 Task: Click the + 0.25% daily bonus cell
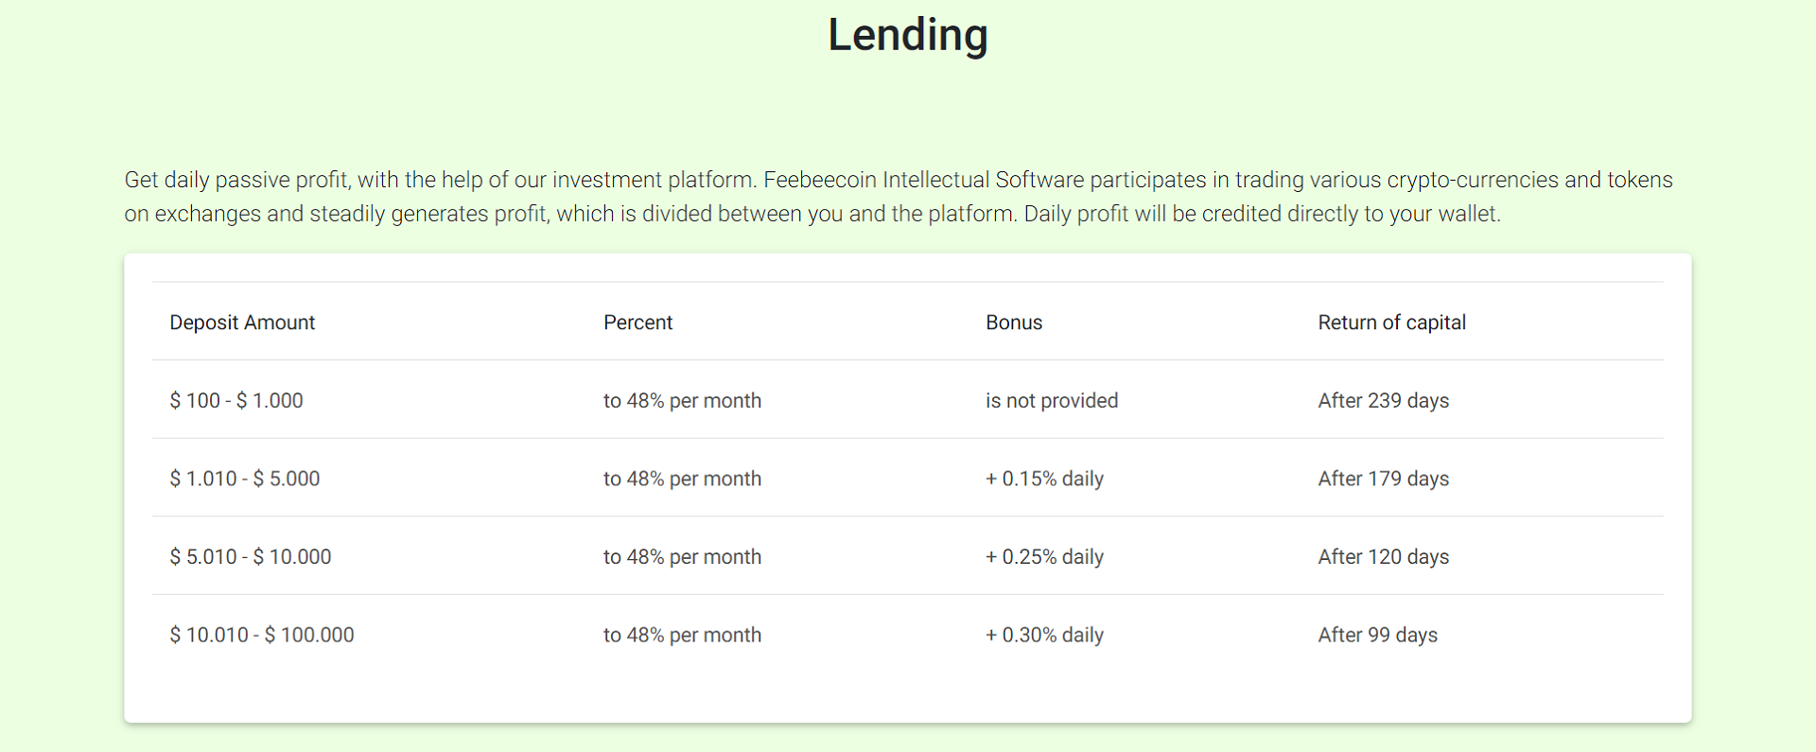coord(1044,557)
